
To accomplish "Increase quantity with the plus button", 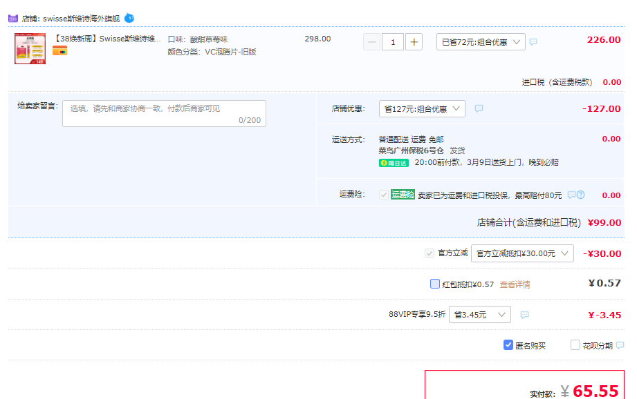I will [414, 42].
